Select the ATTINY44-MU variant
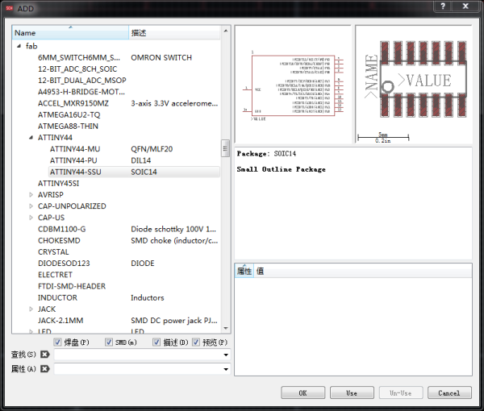 75,149
